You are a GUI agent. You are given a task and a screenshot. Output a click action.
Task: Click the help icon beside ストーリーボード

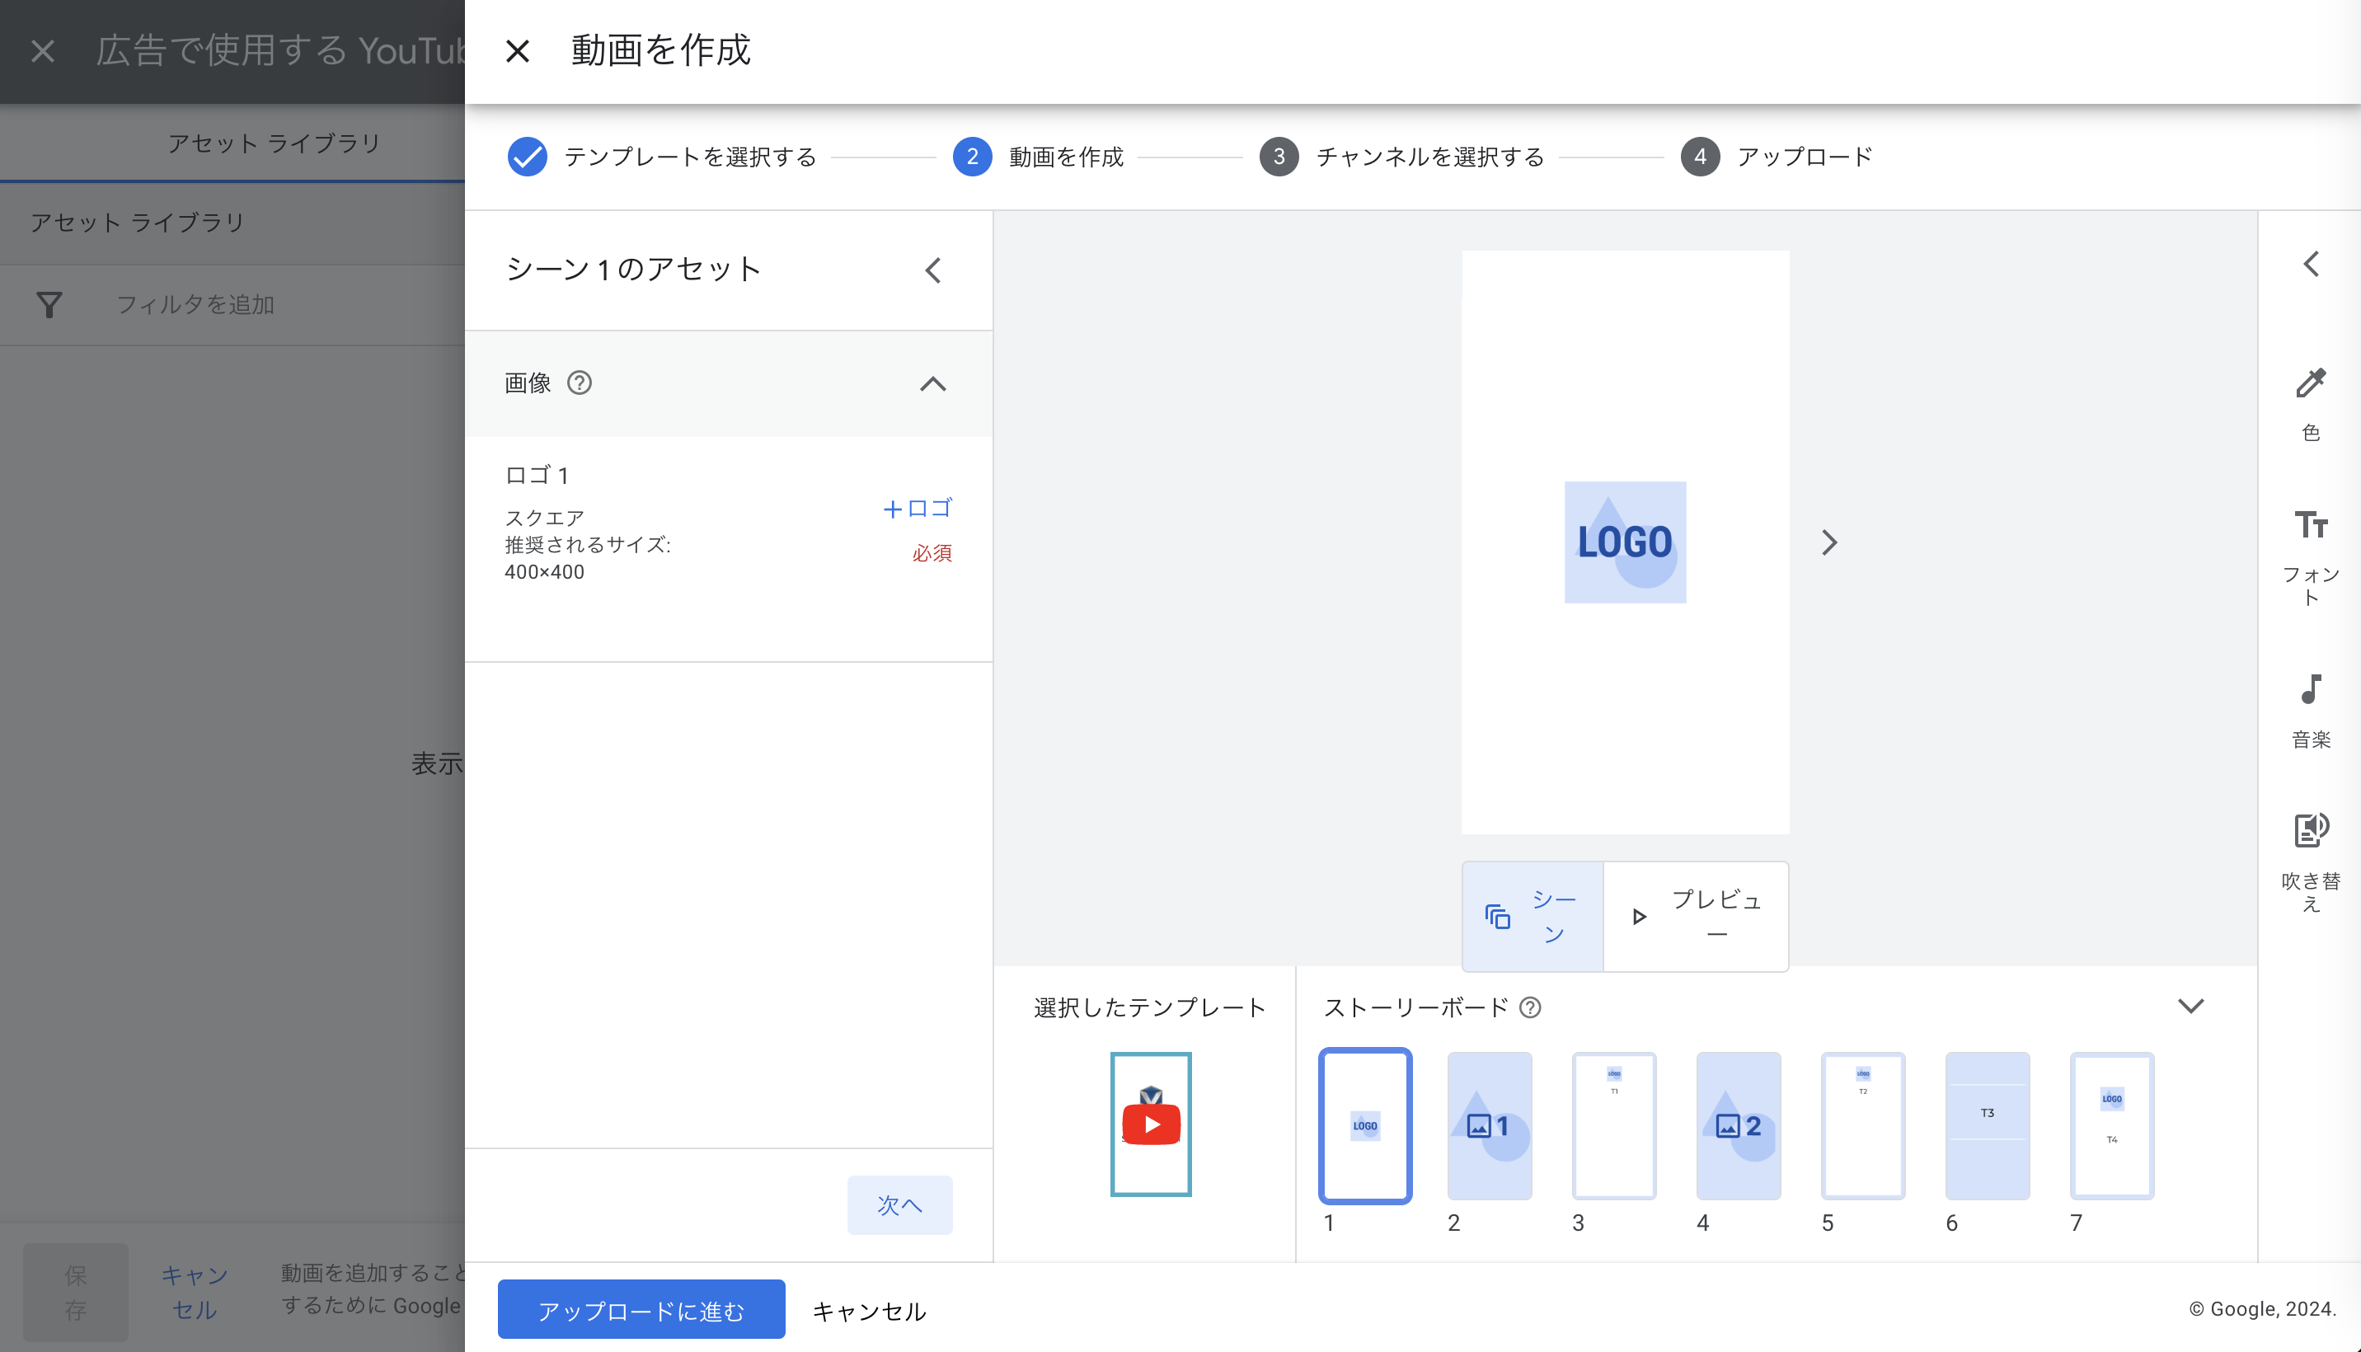1530,1007
